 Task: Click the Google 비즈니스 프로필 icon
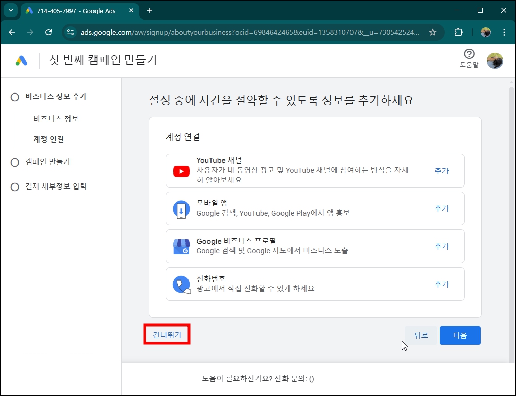[x=181, y=246]
